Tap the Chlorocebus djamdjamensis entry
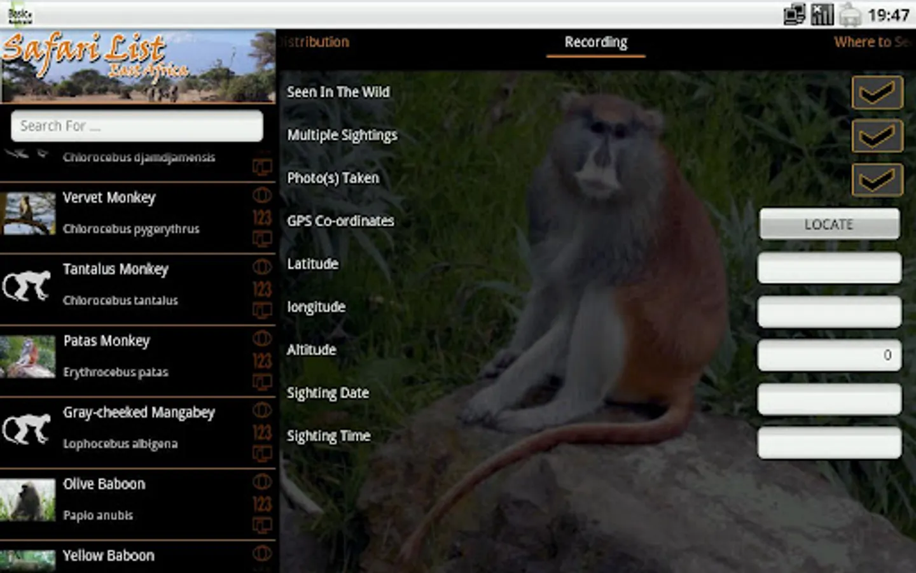916x573 pixels. (x=139, y=157)
